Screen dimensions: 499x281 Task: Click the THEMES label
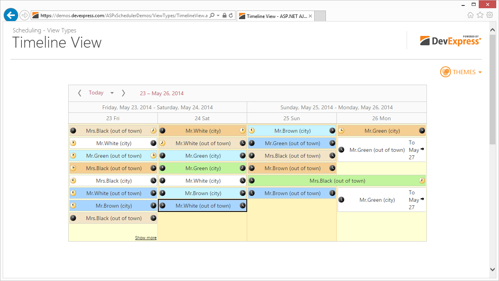pyautogui.click(x=464, y=72)
